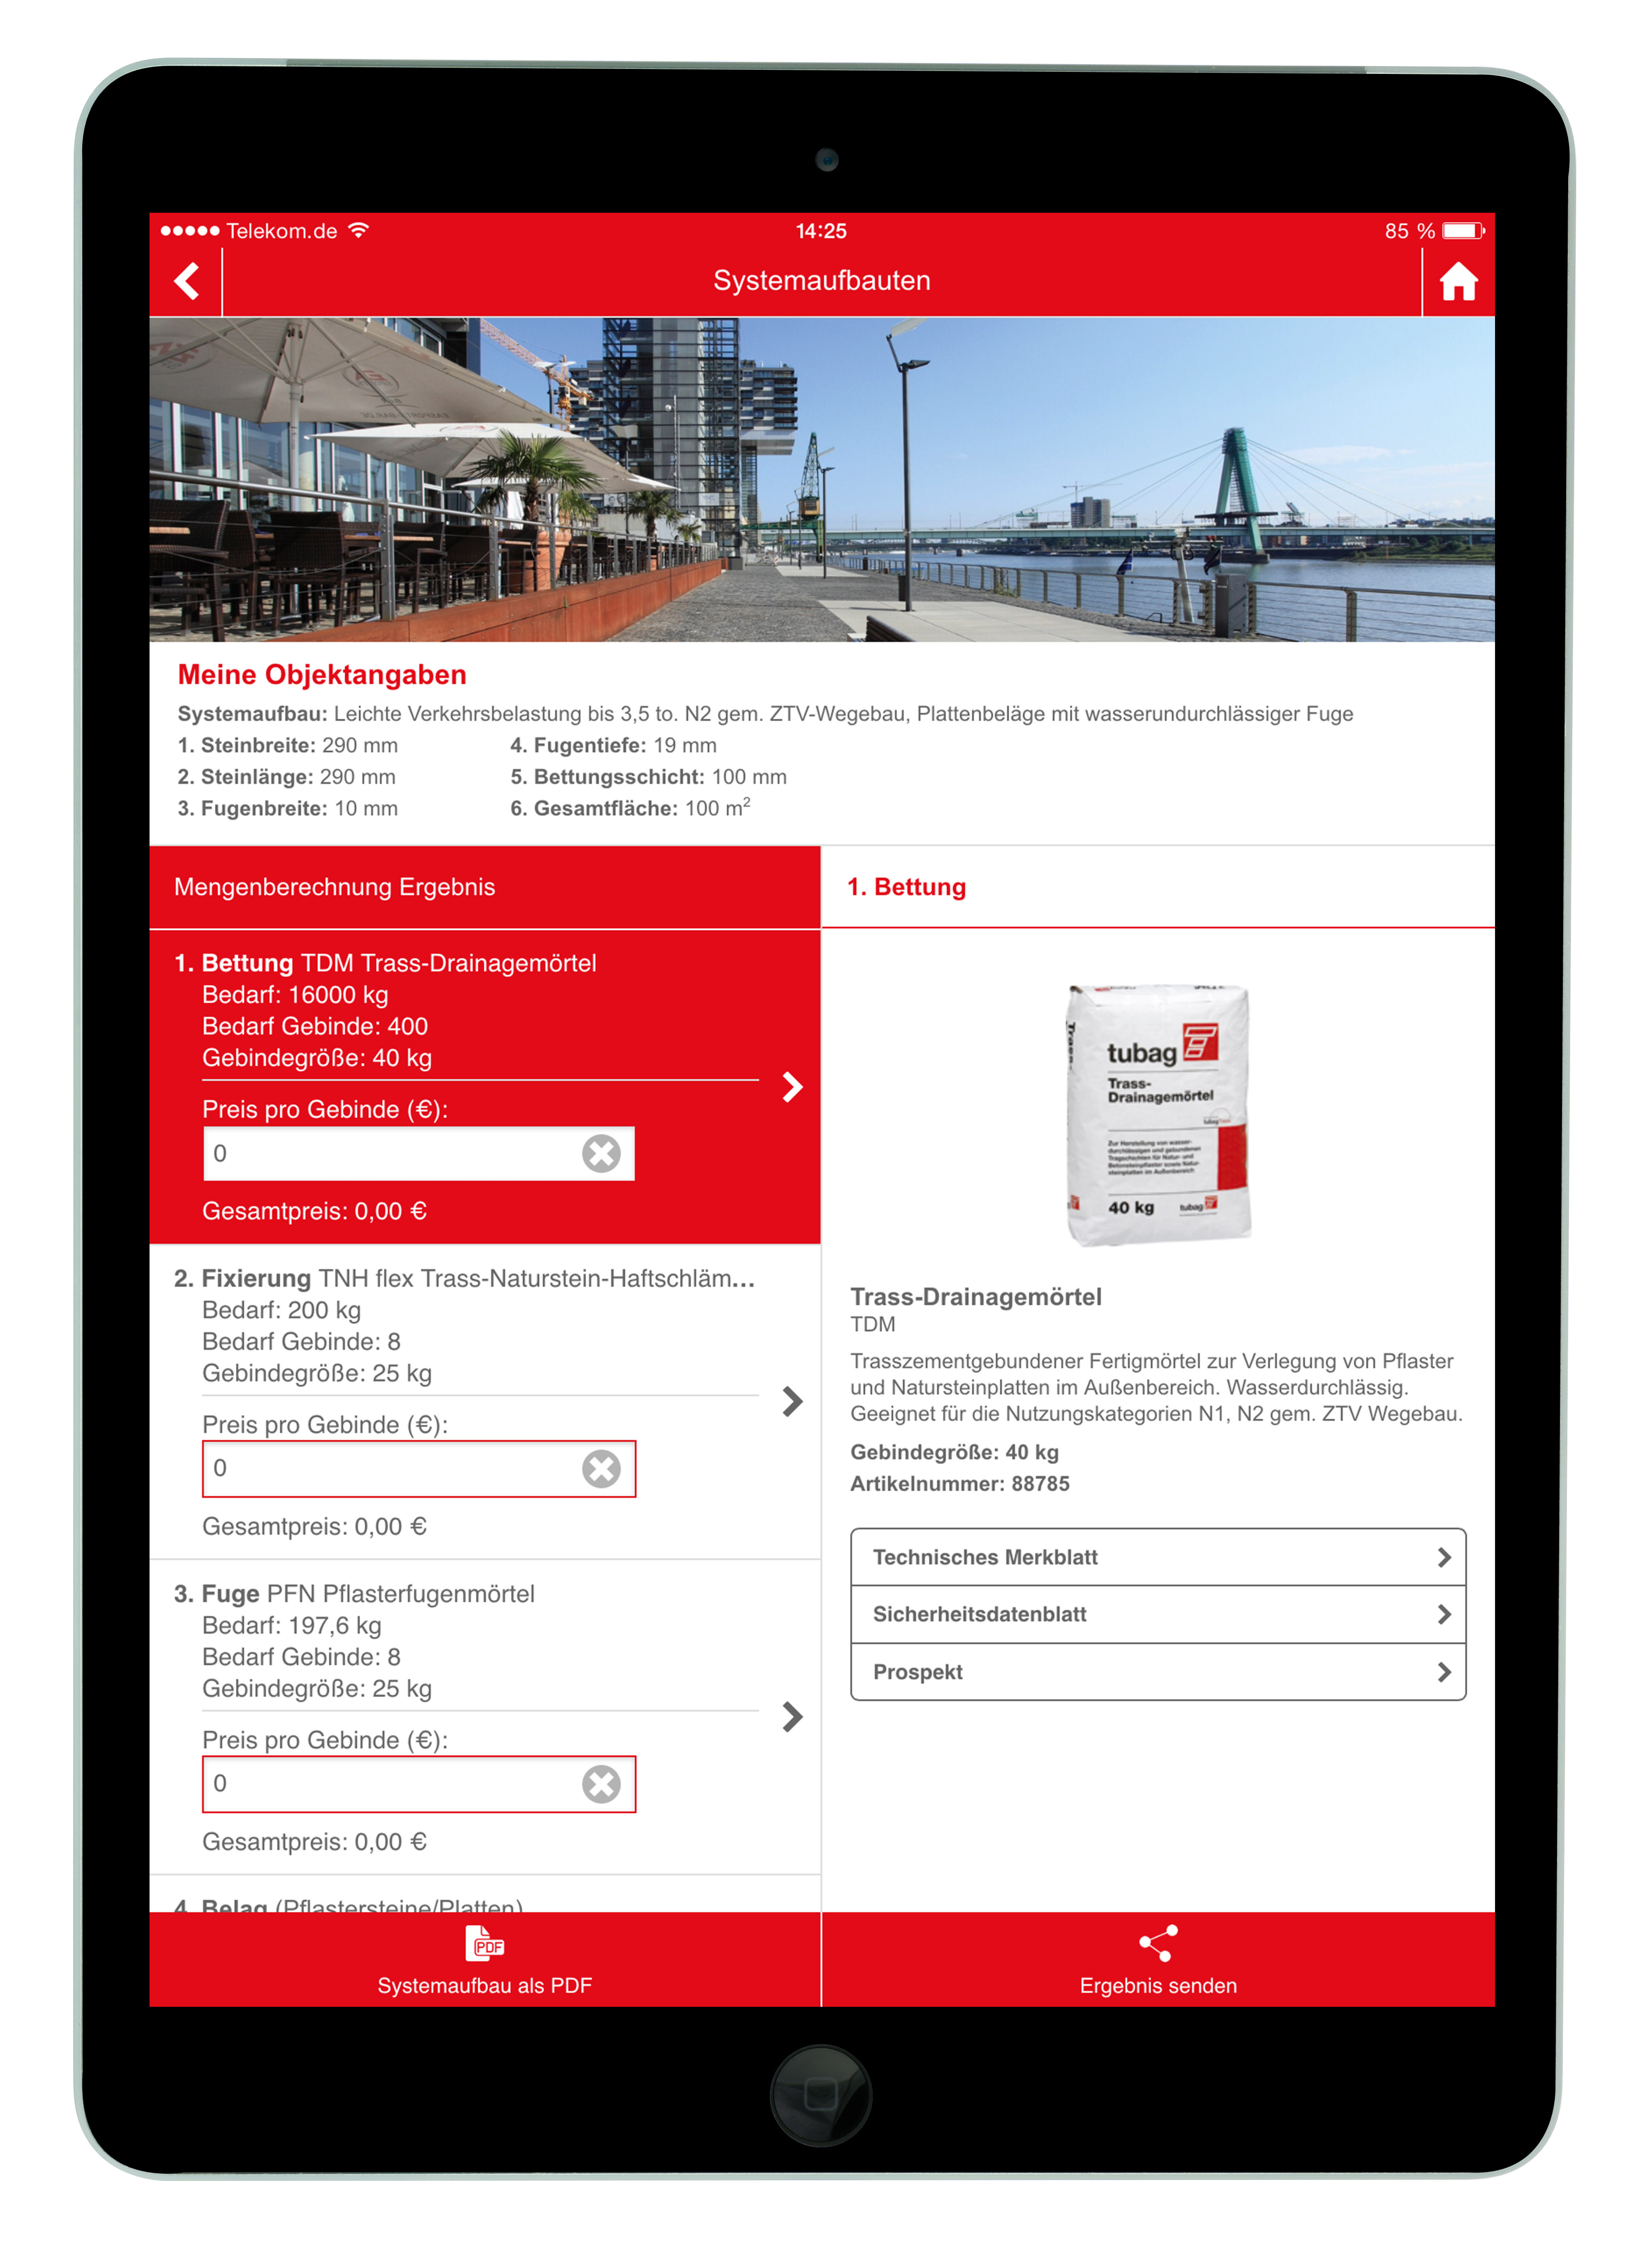Tap the Wi-Fi status icon
The height and width of the screenshot is (2246, 1652).
coord(359,230)
